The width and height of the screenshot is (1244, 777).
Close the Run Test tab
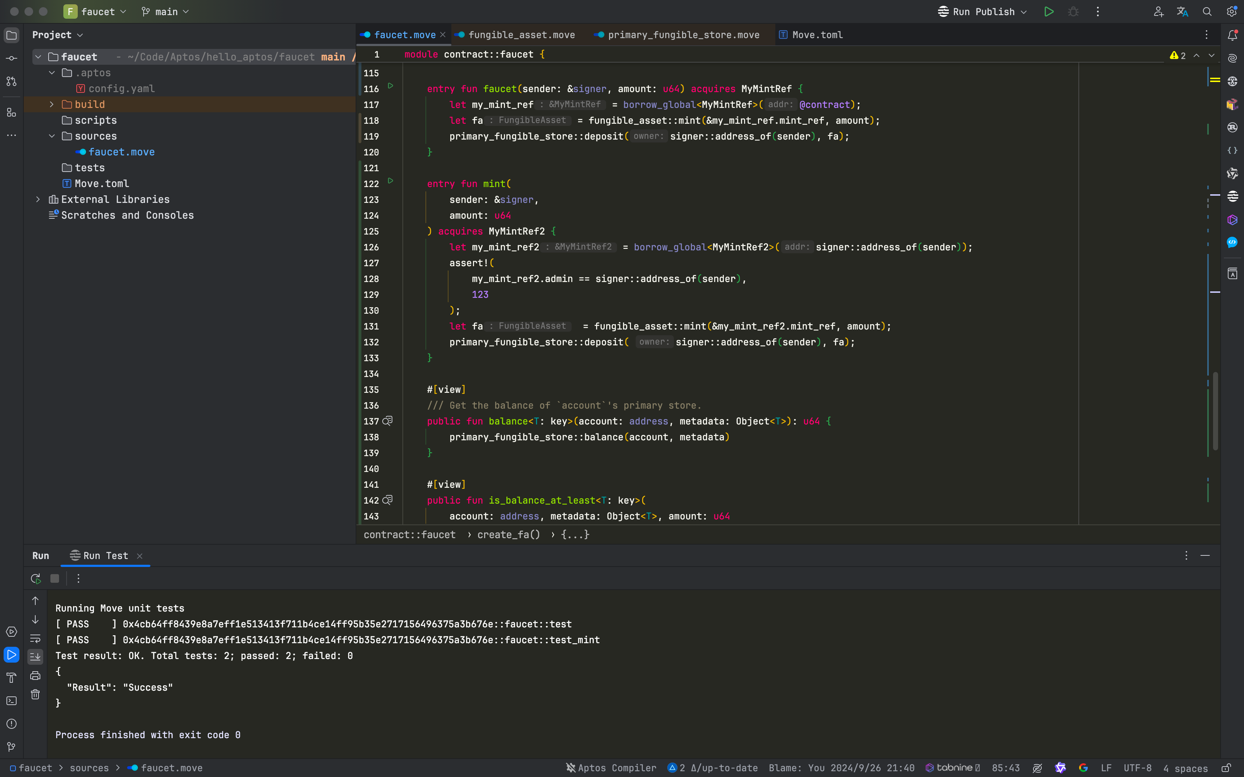139,556
